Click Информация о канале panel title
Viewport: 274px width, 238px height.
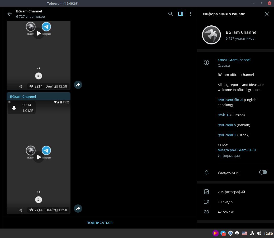tap(224, 14)
